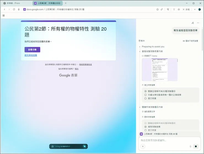Click the 閱讀所有測驗題目內容 step
Viewport: 204px width, 154px height.
click(152, 107)
